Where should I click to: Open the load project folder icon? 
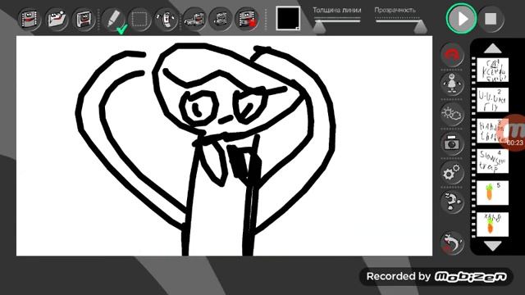(x=57, y=19)
